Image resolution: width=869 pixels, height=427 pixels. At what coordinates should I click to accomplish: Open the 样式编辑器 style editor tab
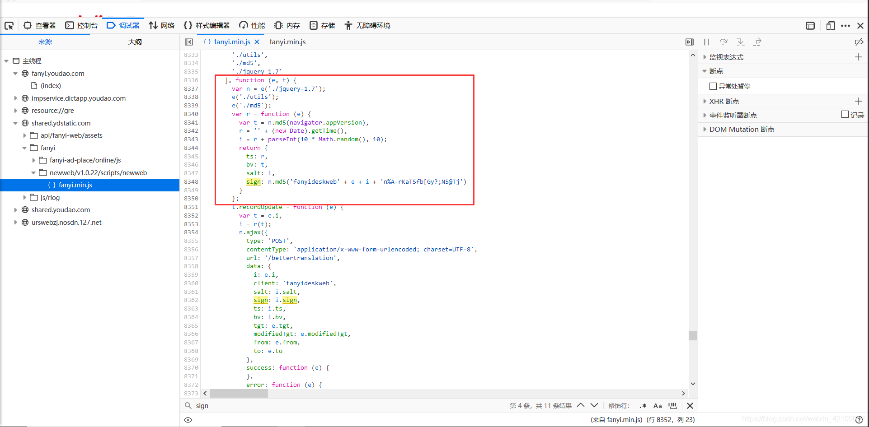pos(207,26)
